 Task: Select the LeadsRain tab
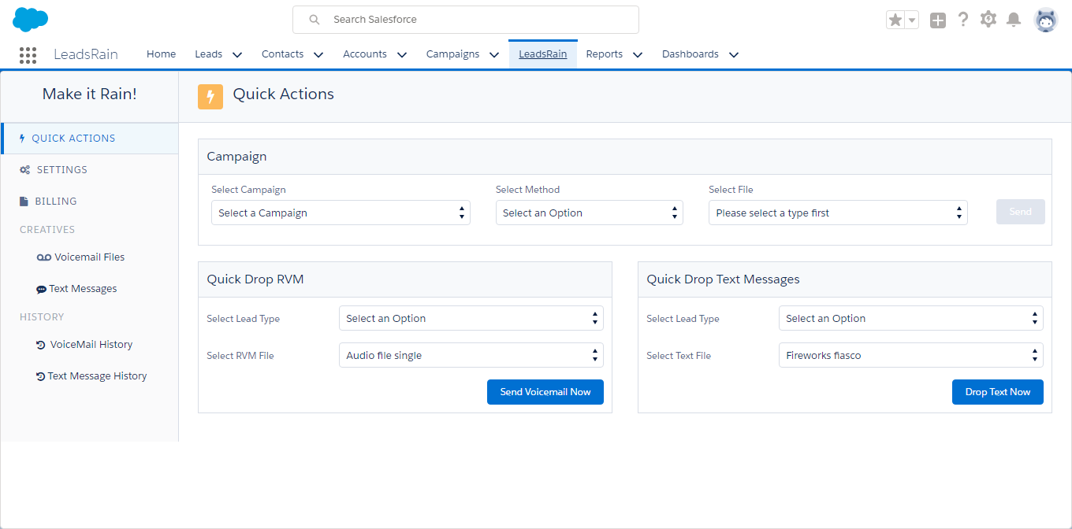543,54
